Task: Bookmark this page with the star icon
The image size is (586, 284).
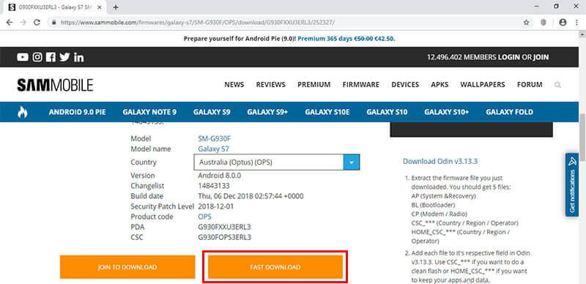Action: click(526, 23)
